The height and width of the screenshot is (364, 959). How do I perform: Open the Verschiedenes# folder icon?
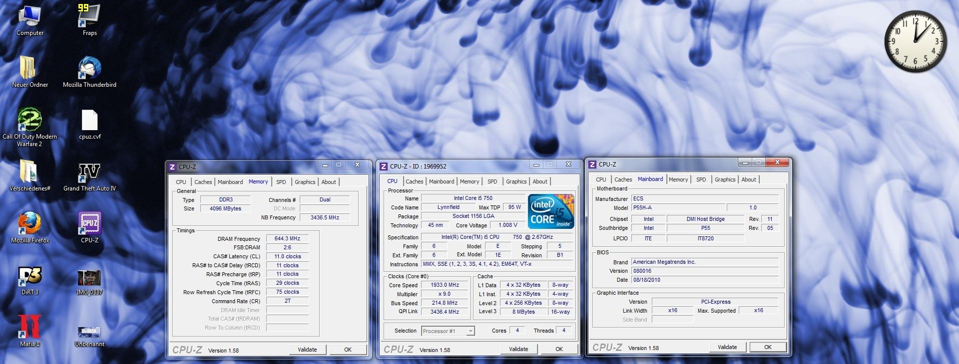click(x=30, y=176)
